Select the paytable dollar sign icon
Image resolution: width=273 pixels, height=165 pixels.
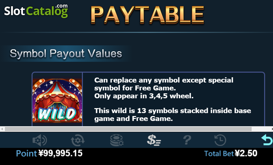[x=154, y=140]
